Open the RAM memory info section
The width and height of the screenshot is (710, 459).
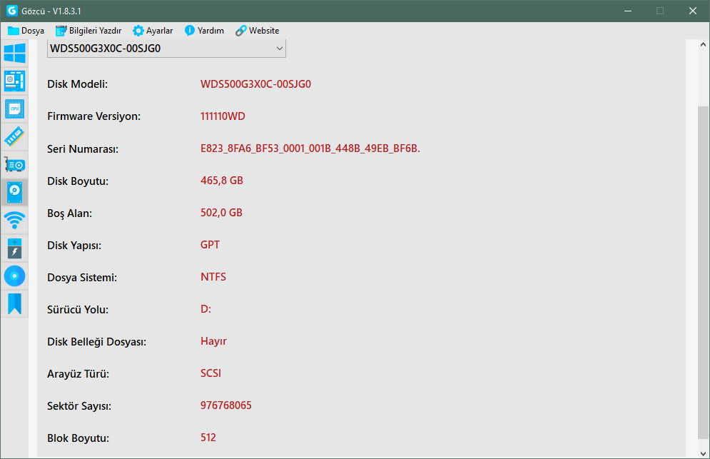14,136
